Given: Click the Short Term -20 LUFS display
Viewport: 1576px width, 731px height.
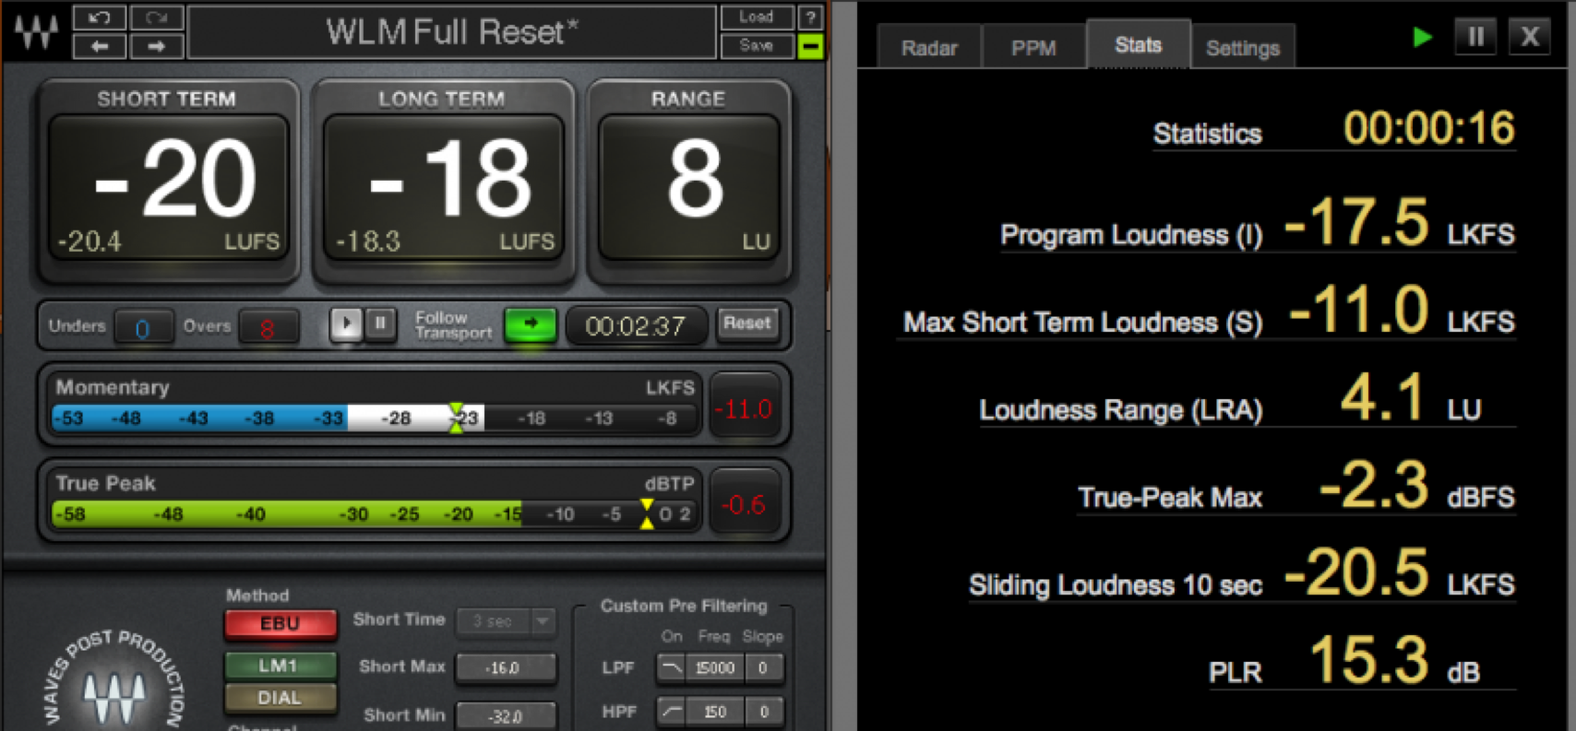Looking at the screenshot, I should pyautogui.click(x=168, y=188).
